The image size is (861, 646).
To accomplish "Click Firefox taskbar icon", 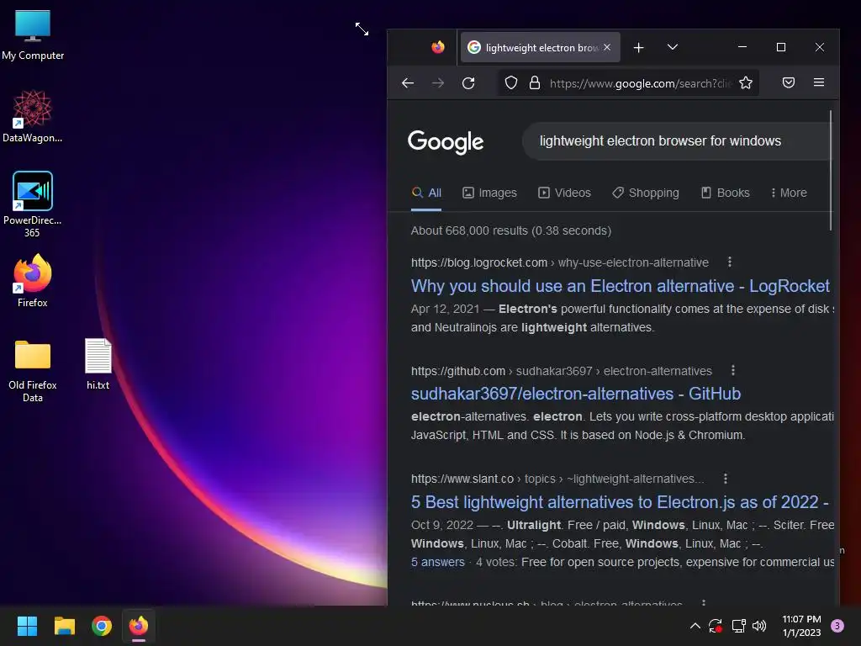I will click(x=139, y=626).
